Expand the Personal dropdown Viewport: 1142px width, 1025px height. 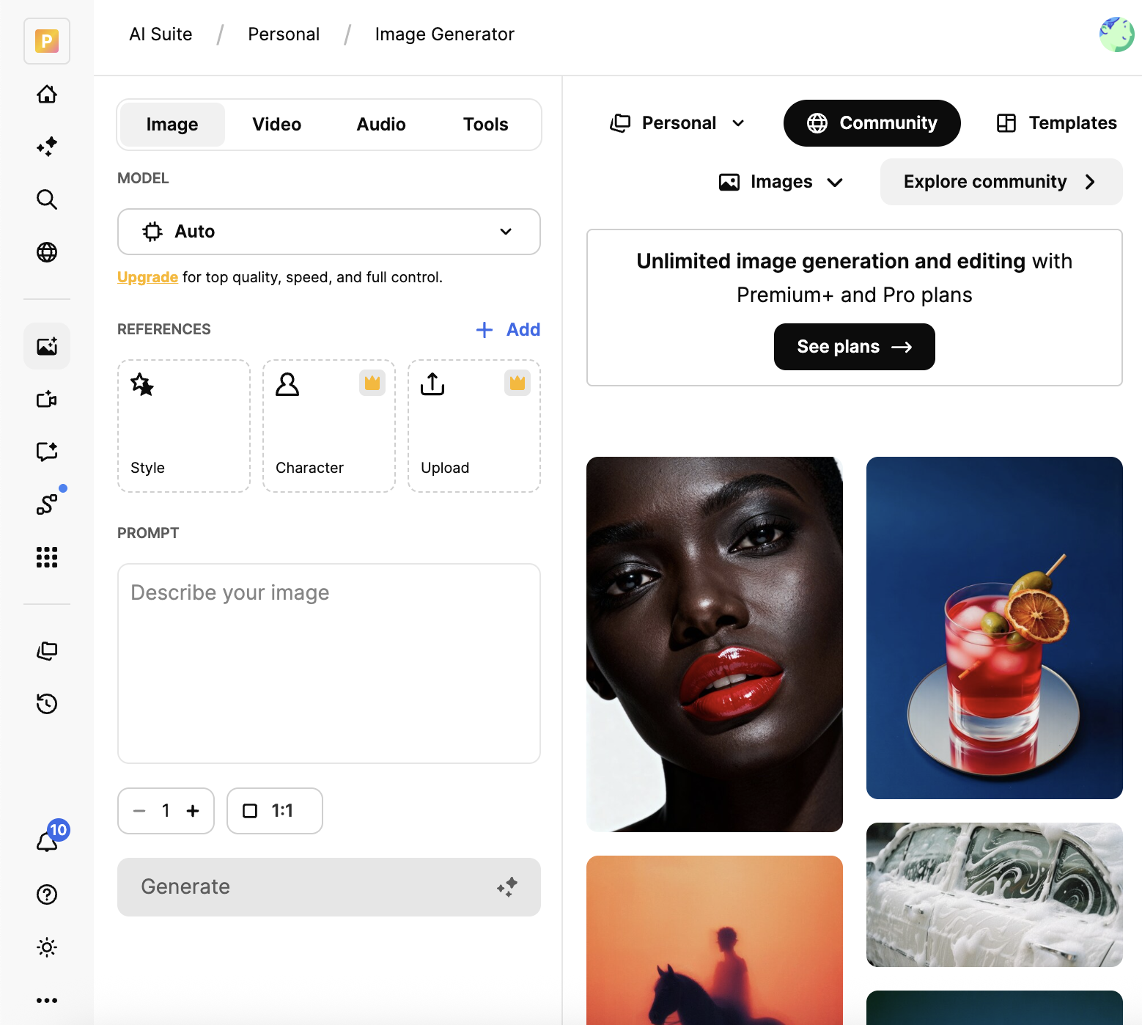(677, 123)
